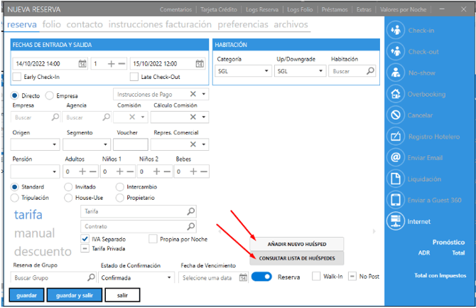Click the Internet globe icon

[396, 221]
